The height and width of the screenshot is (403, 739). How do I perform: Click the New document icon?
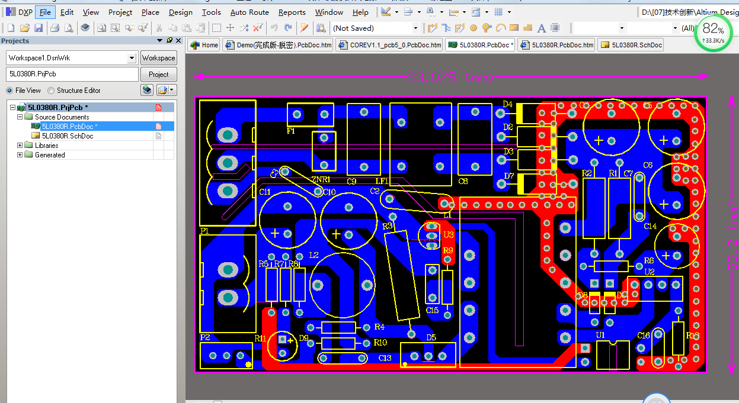tap(11, 28)
